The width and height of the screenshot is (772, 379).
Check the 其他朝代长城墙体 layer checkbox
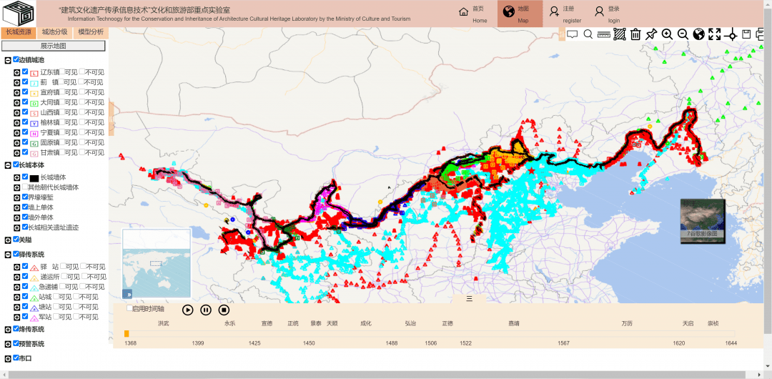pyautogui.click(x=25, y=187)
